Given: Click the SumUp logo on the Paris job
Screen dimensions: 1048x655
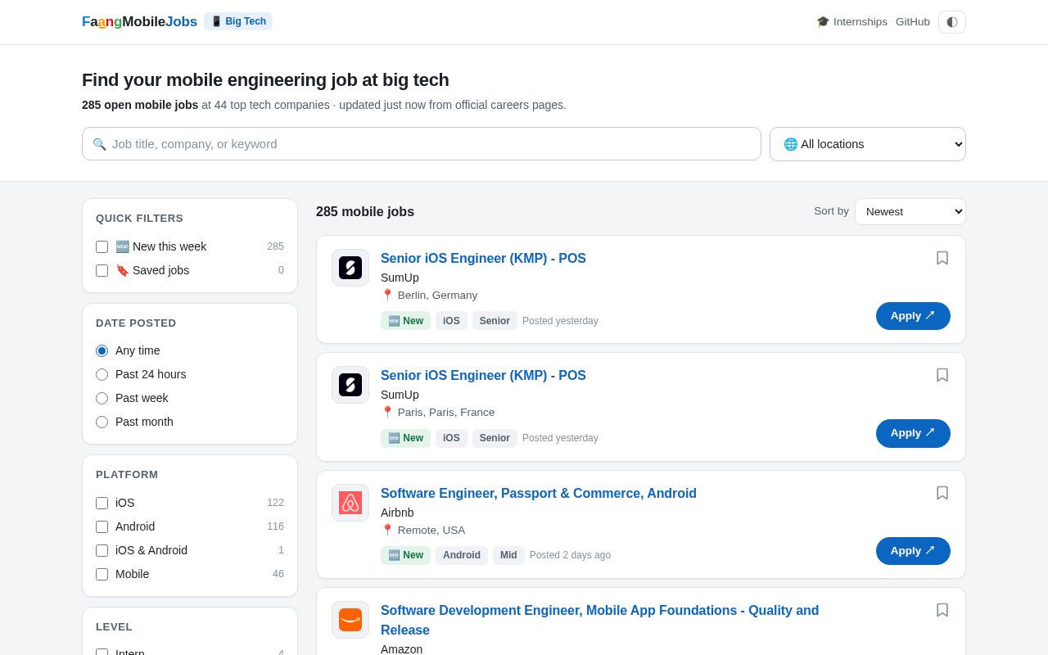Looking at the screenshot, I should click(x=350, y=385).
